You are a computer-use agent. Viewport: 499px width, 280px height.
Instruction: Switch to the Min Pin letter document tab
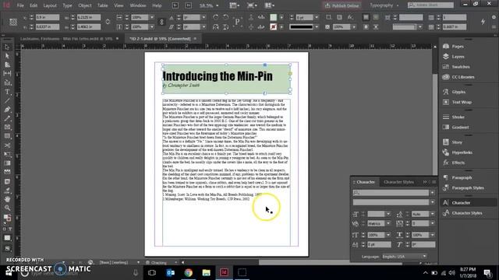click(66, 39)
